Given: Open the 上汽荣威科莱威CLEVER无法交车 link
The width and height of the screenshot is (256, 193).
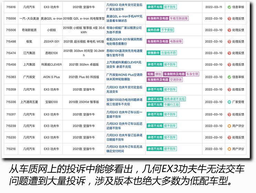Looking at the screenshot, I should point(124,64).
